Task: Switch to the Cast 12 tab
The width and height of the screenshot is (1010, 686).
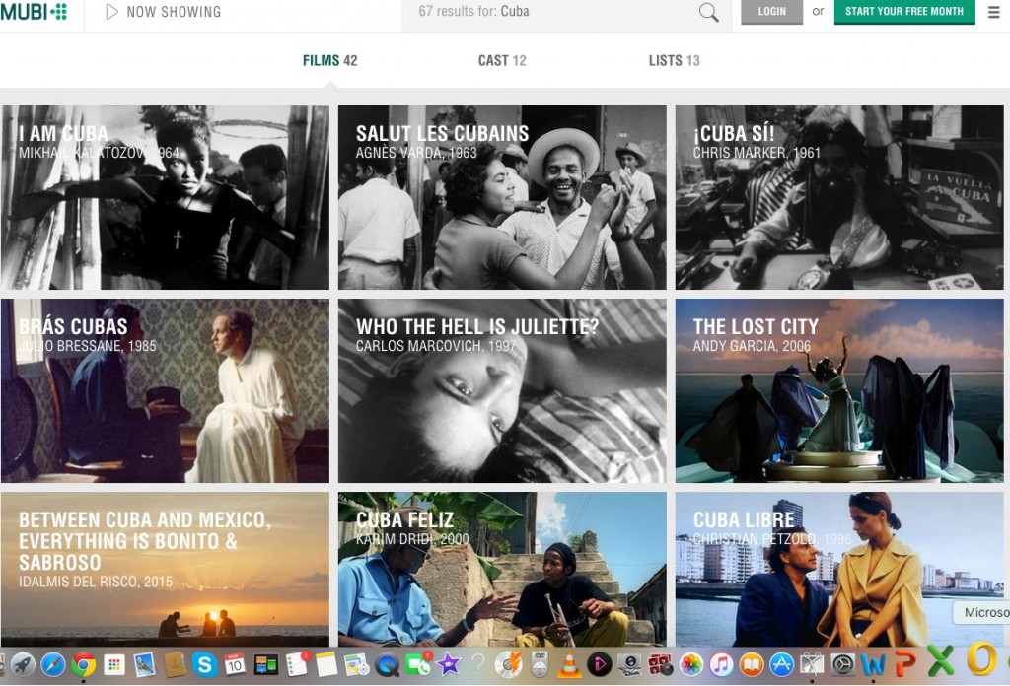Action: pyautogui.click(x=502, y=60)
